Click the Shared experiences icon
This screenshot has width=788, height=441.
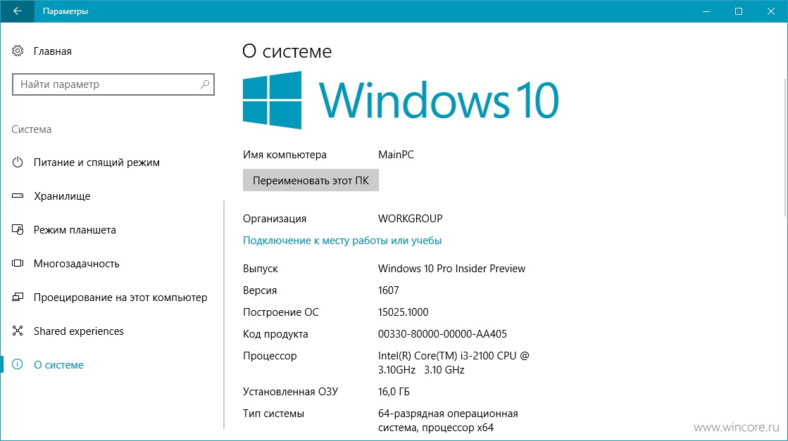point(18,331)
